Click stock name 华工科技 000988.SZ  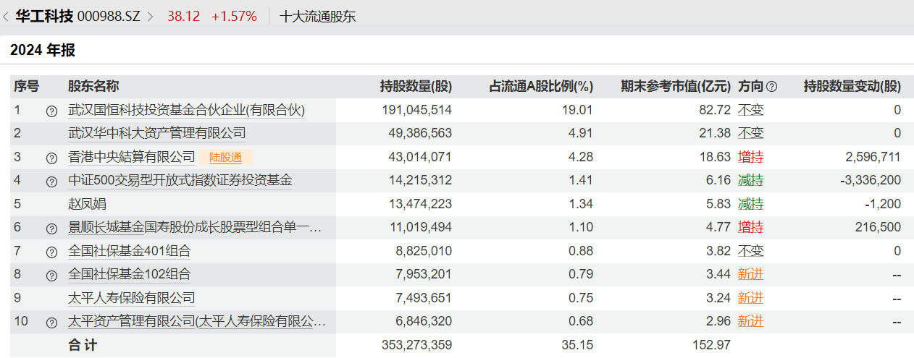pos(77,16)
